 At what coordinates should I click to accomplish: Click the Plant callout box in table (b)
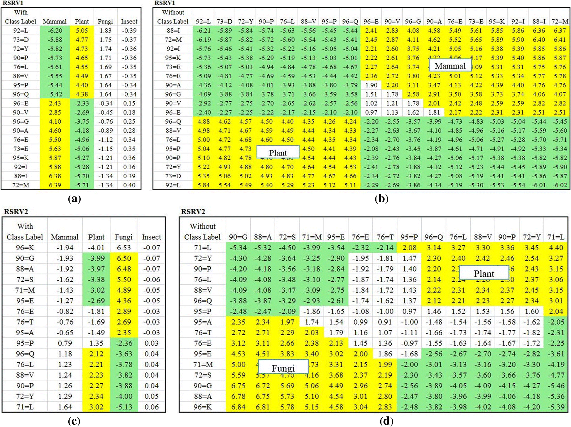[278, 152]
